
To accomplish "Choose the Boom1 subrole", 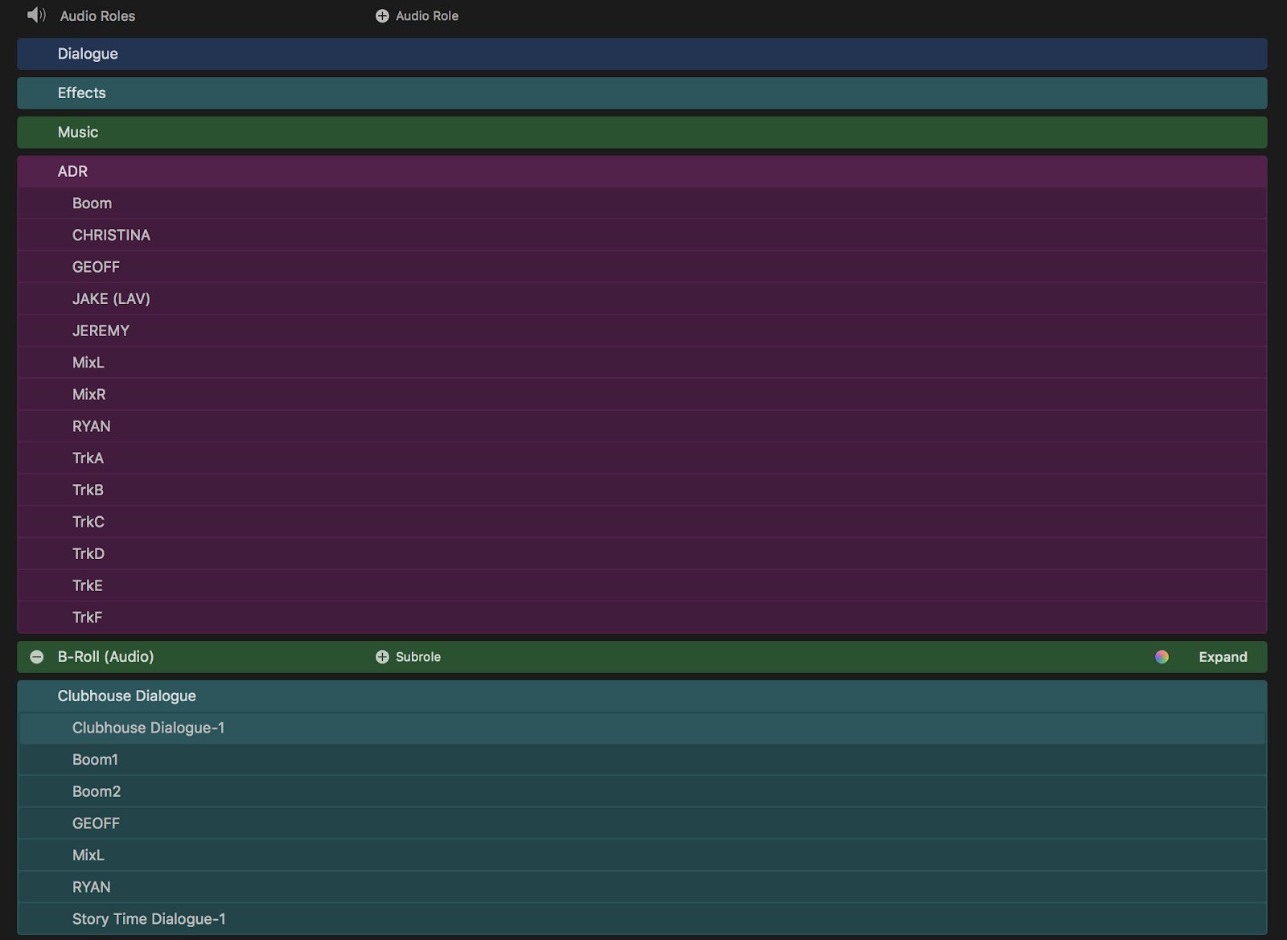I will [x=642, y=760].
